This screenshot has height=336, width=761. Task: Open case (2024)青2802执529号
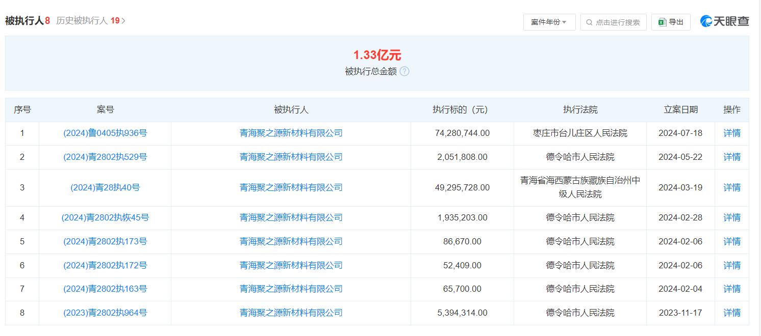tap(105, 157)
